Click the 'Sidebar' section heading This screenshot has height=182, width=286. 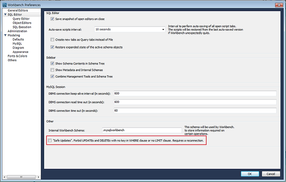(x=51, y=58)
